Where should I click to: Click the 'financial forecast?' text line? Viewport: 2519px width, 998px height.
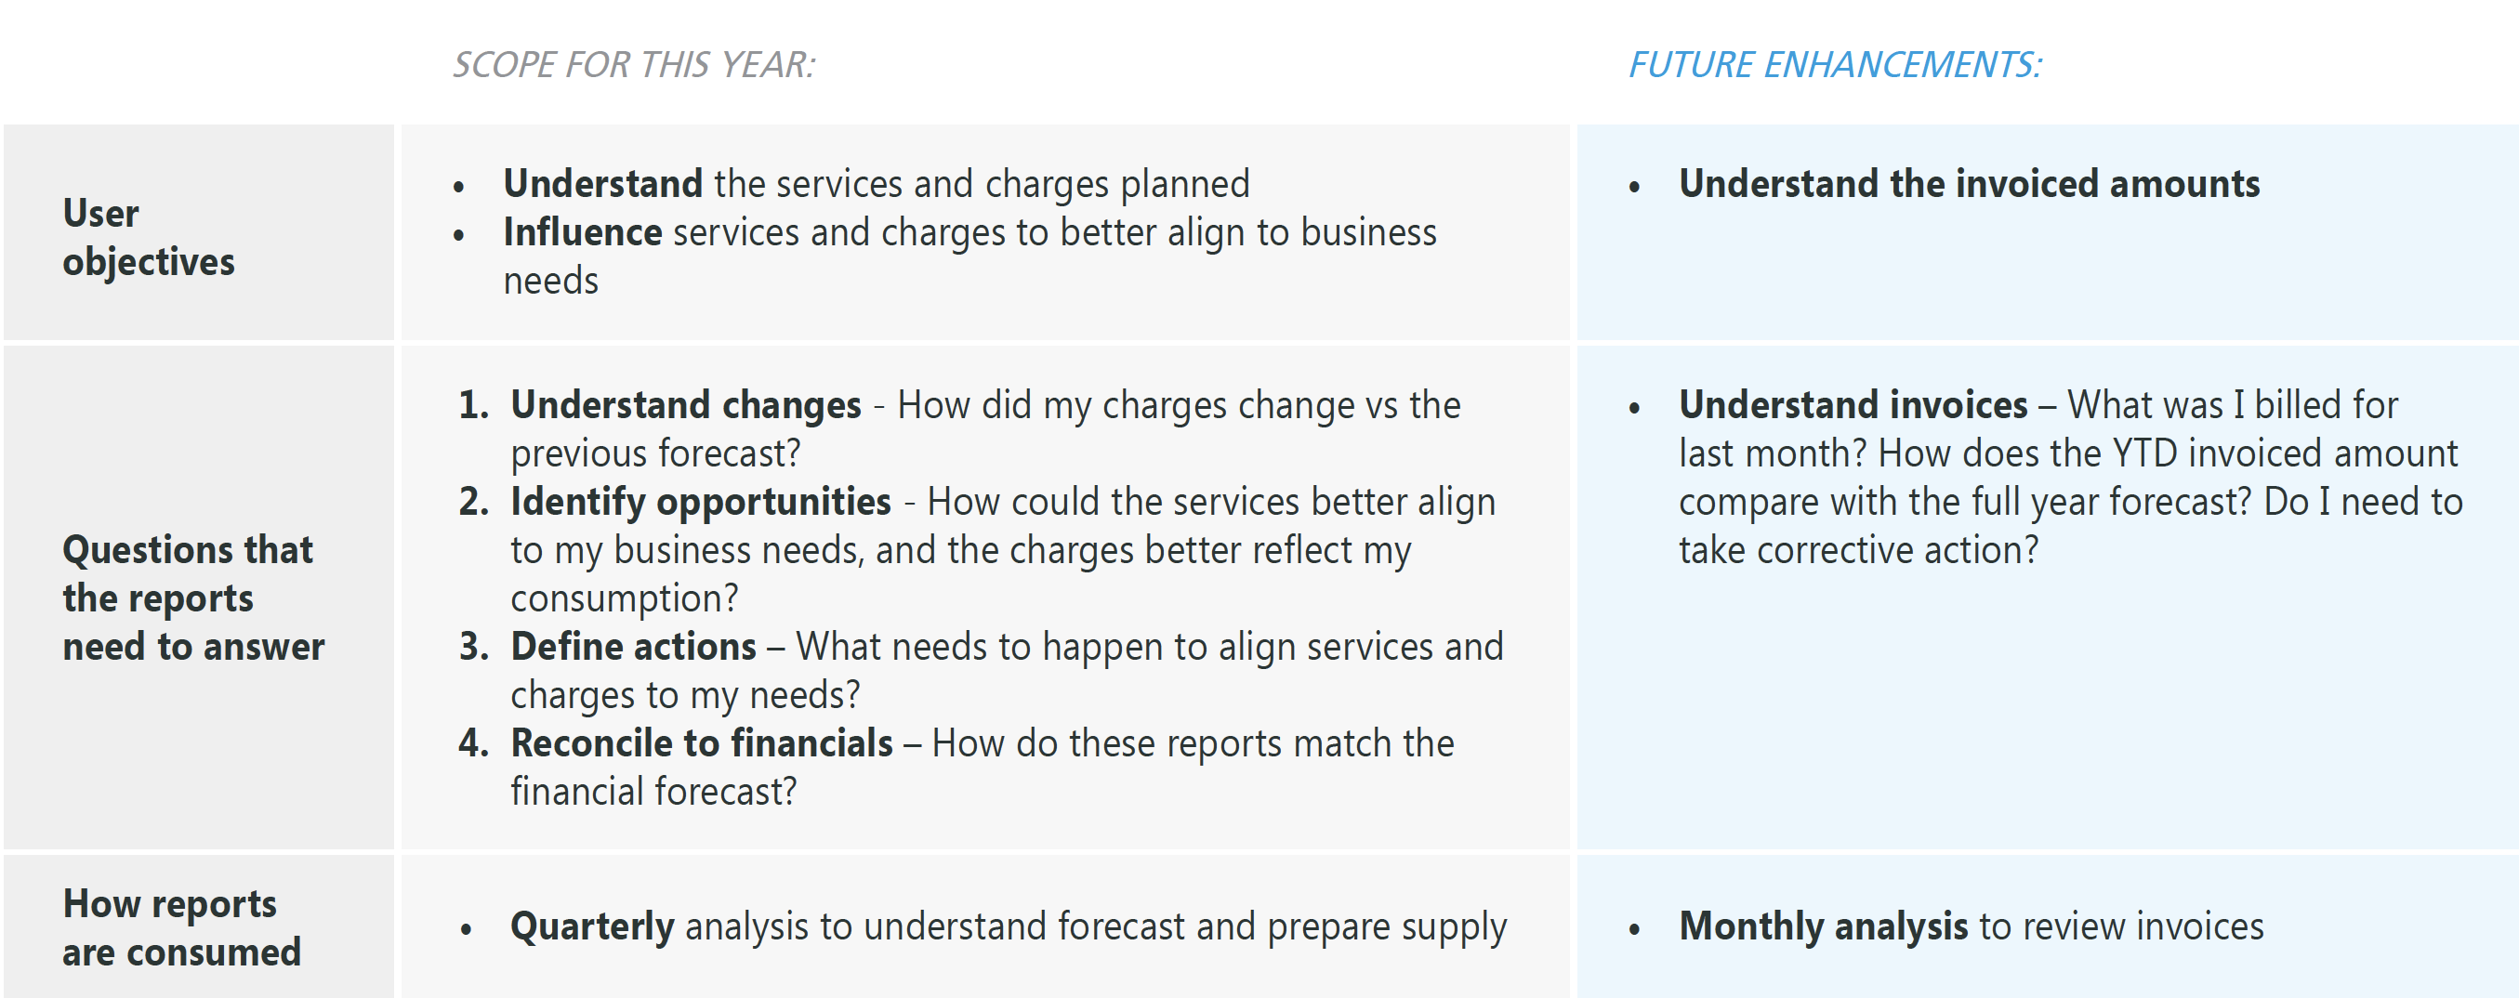tap(653, 792)
